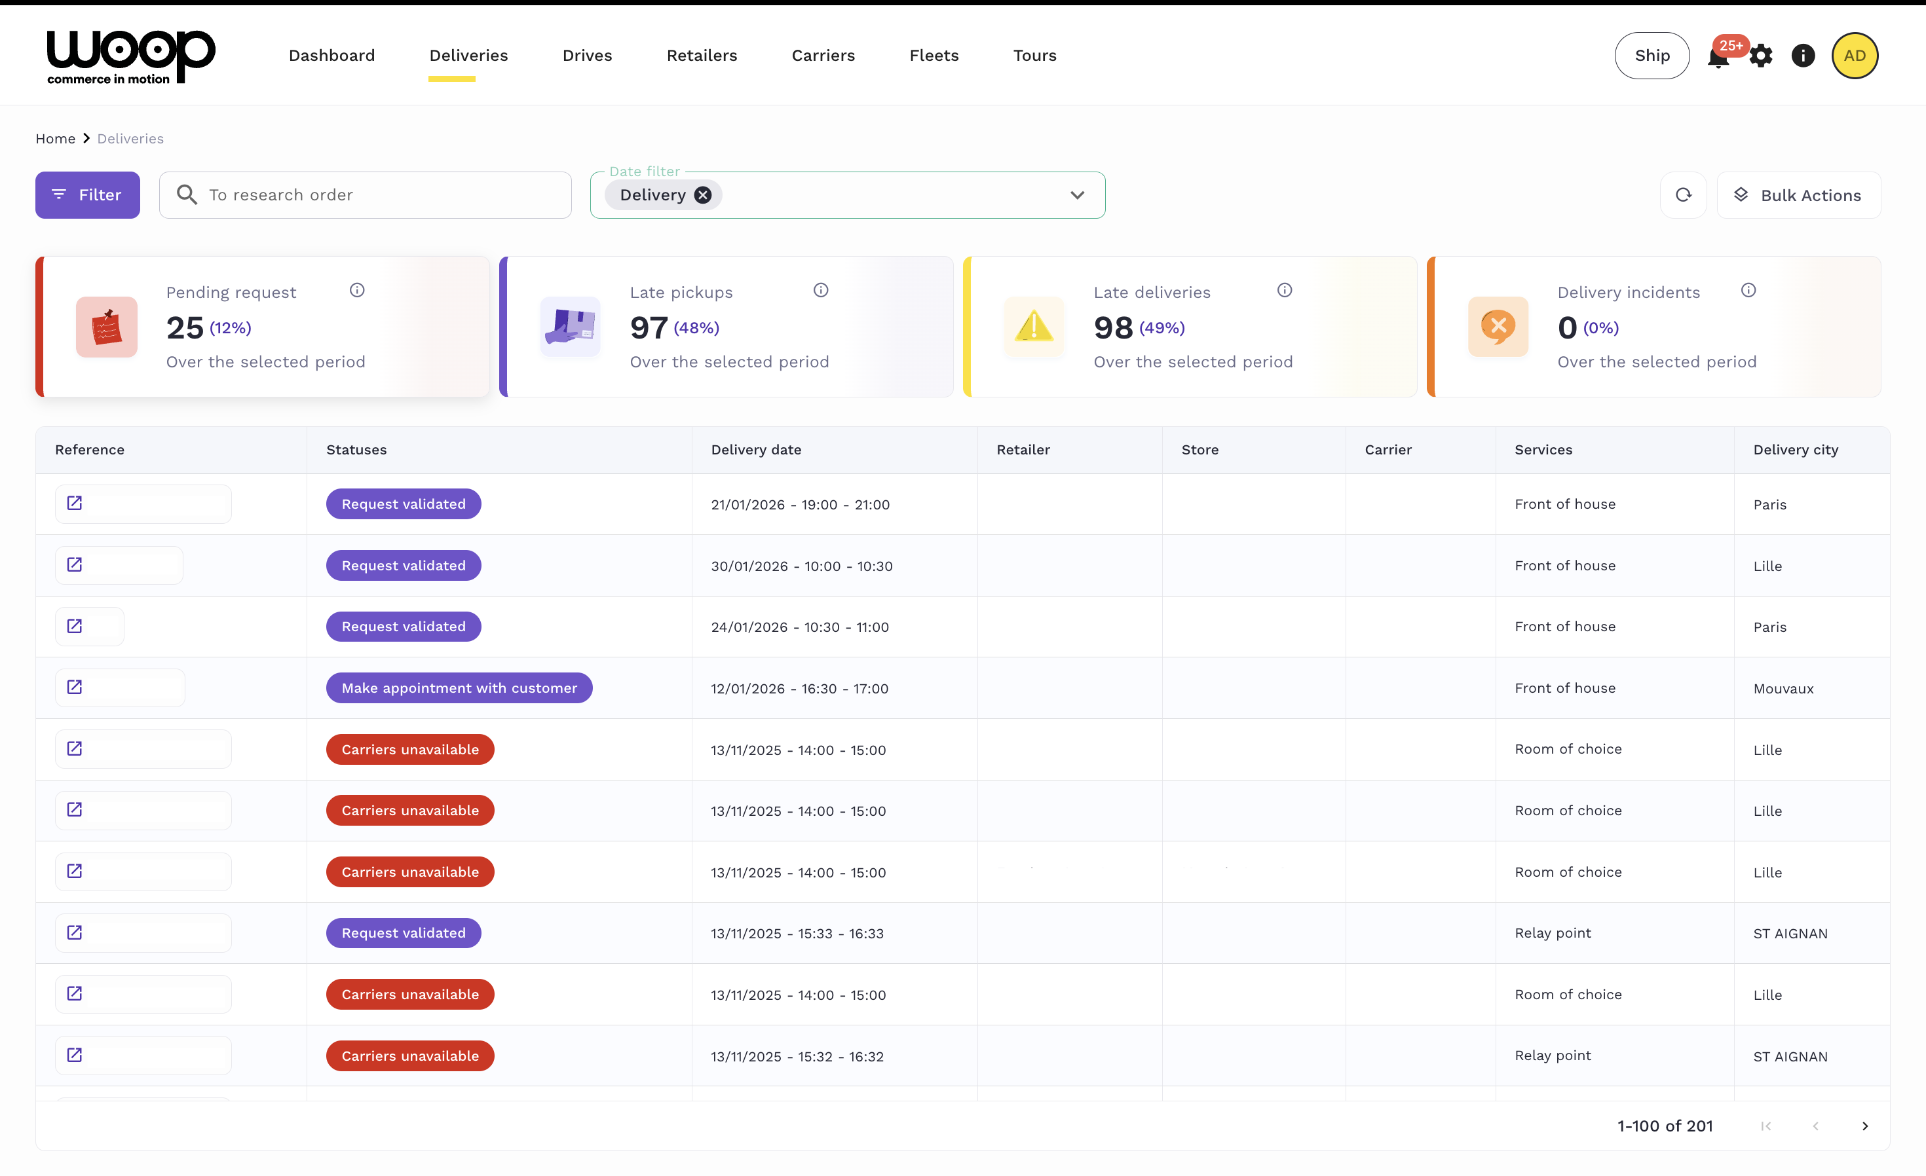Show info tooltip for Pending request

point(357,291)
